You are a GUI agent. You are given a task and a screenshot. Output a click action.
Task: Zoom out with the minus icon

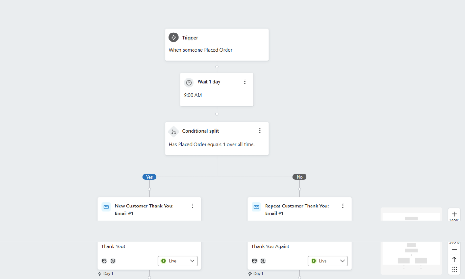click(454, 250)
